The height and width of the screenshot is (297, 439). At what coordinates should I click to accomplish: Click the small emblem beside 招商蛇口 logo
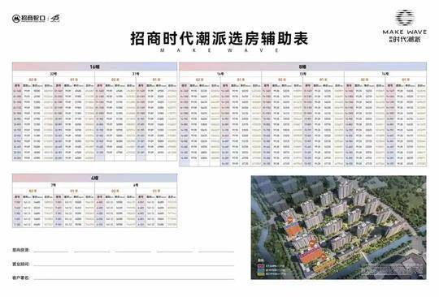tap(55, 19)
